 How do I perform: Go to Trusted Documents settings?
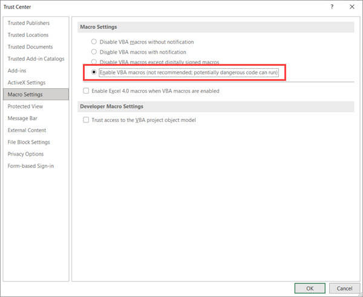30,47
